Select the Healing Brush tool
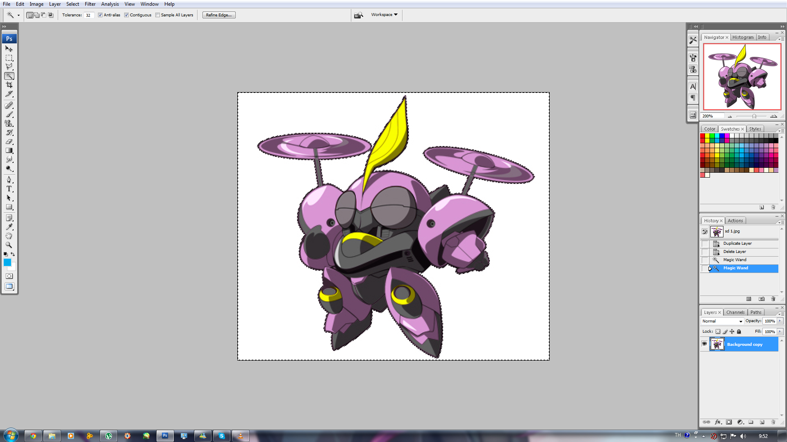This screenshot has height=442, width=787. [x=9, y=106]
